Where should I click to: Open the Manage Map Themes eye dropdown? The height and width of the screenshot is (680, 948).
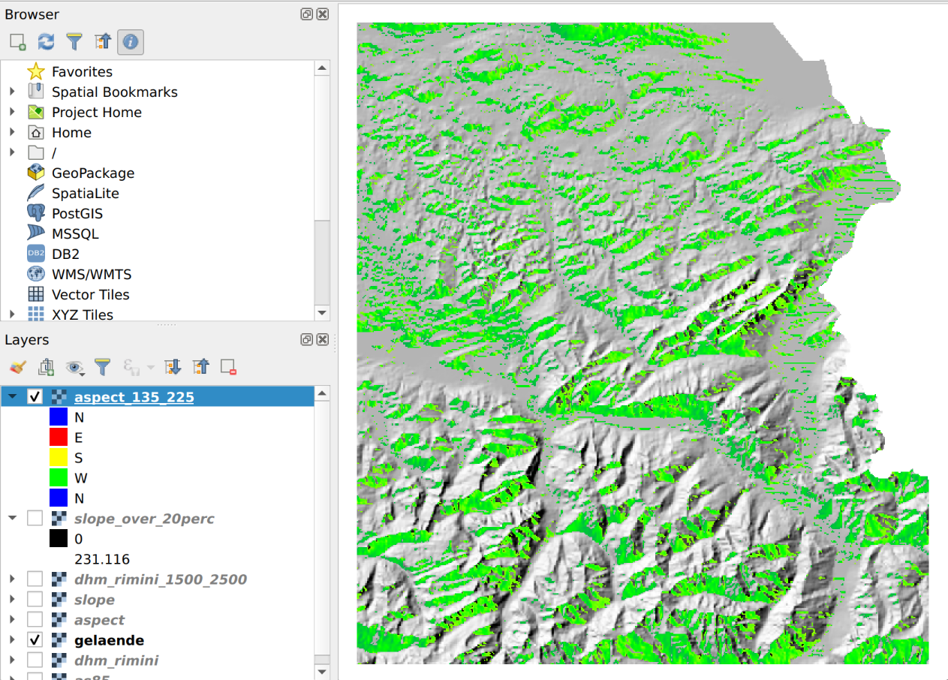click(75, 367)
